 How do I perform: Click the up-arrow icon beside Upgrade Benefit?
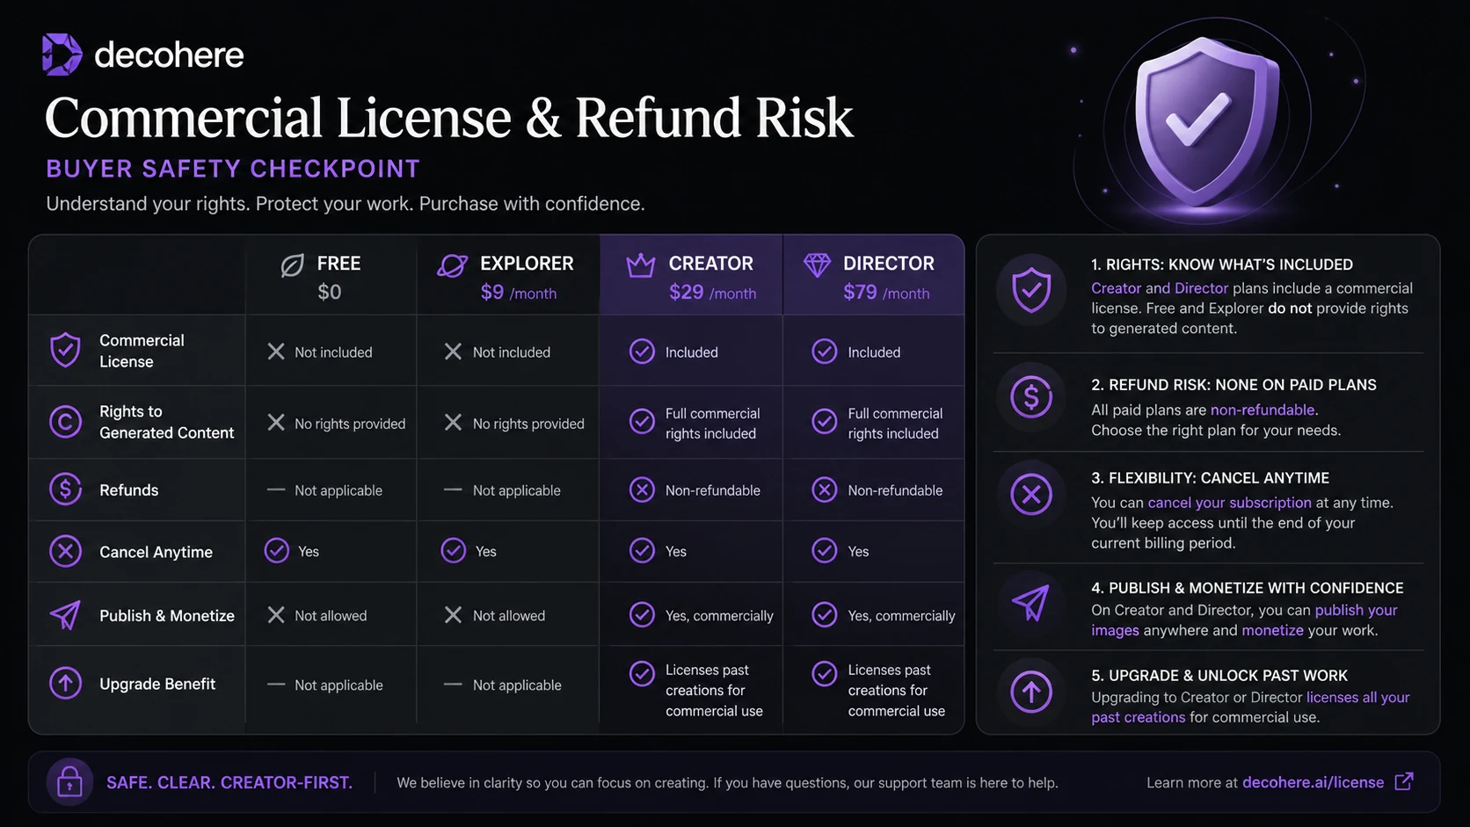click(x=66, y=683)
